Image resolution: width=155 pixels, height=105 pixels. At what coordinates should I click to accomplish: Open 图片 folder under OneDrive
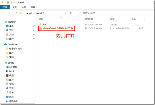11,53
